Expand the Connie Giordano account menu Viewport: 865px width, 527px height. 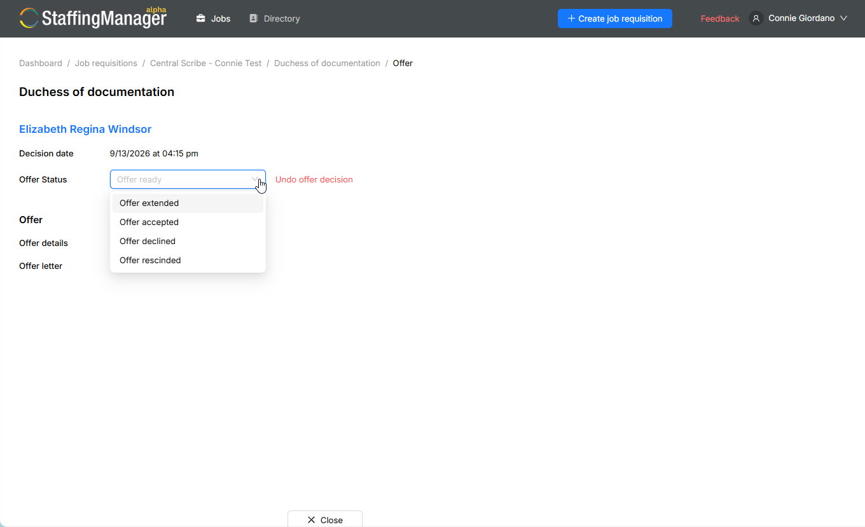click(x=798, y=18)
